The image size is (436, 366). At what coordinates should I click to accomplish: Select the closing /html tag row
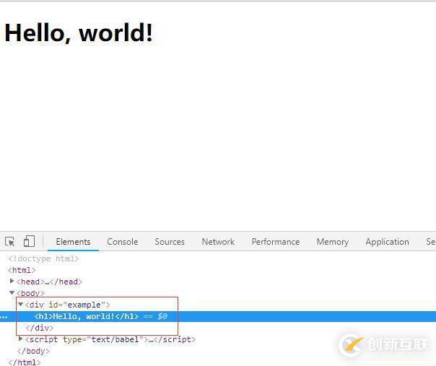point(25,362)
